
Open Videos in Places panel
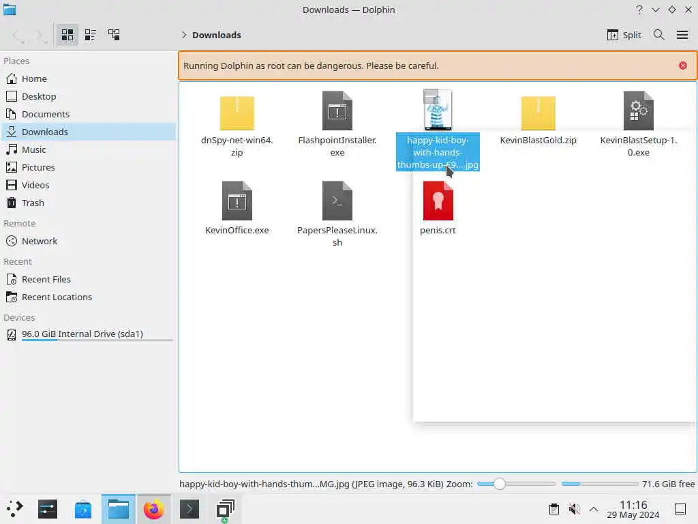pos(88,185)
